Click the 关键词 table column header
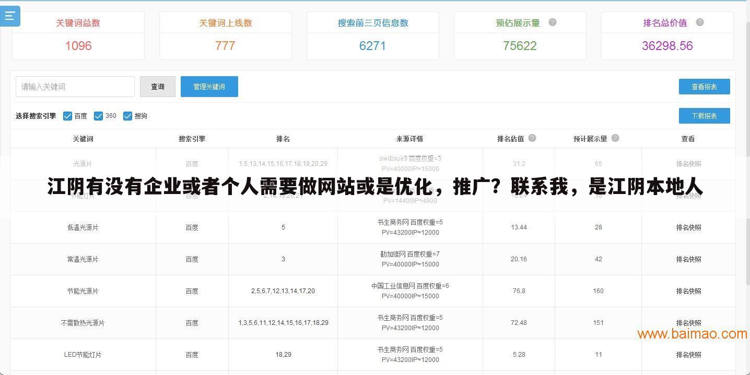 83,138
